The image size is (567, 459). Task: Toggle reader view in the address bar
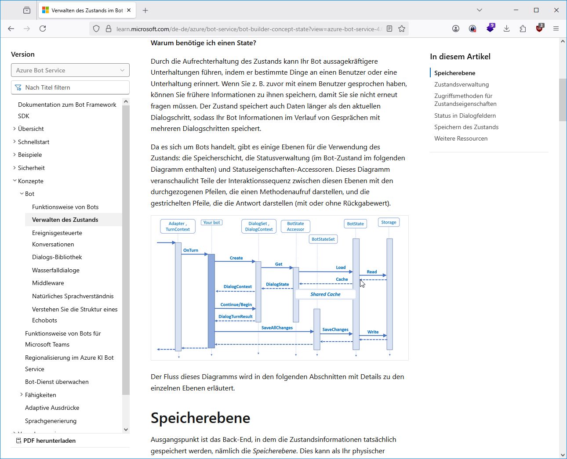tap(389, 29)
